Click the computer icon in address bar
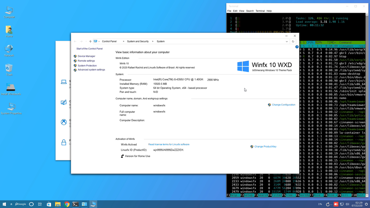 [x=95, y=41]
